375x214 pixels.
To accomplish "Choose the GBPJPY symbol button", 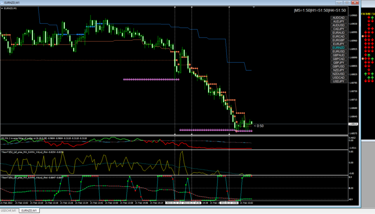I will tap(338, 63).
